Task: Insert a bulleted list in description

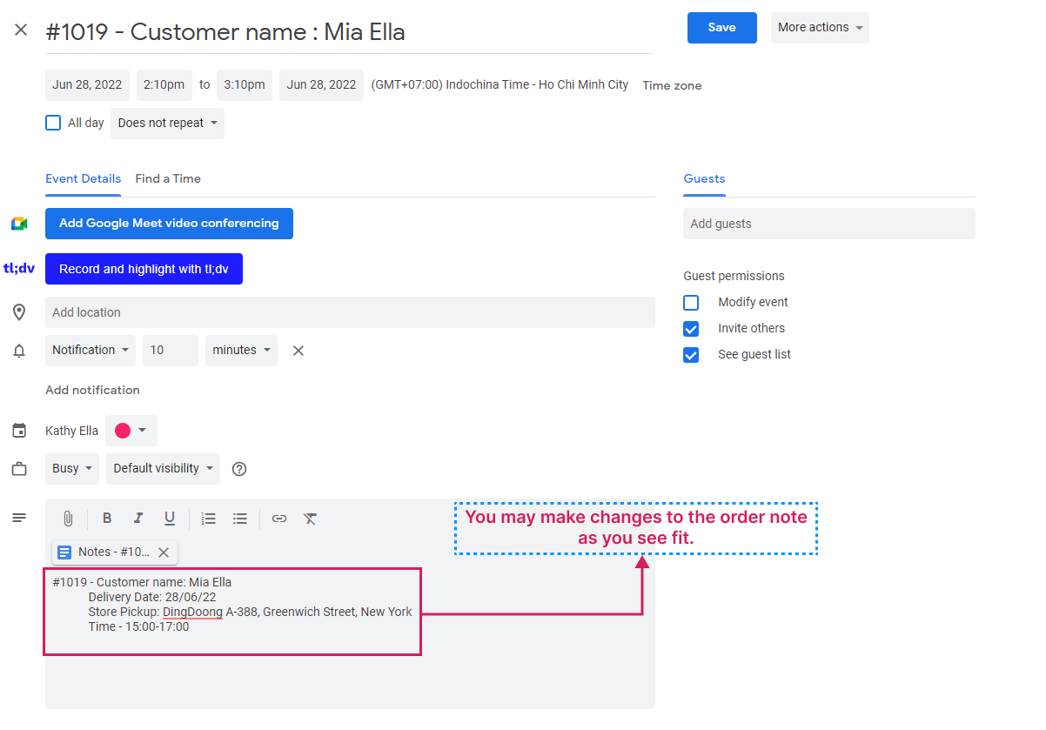Action: point(240,519)
